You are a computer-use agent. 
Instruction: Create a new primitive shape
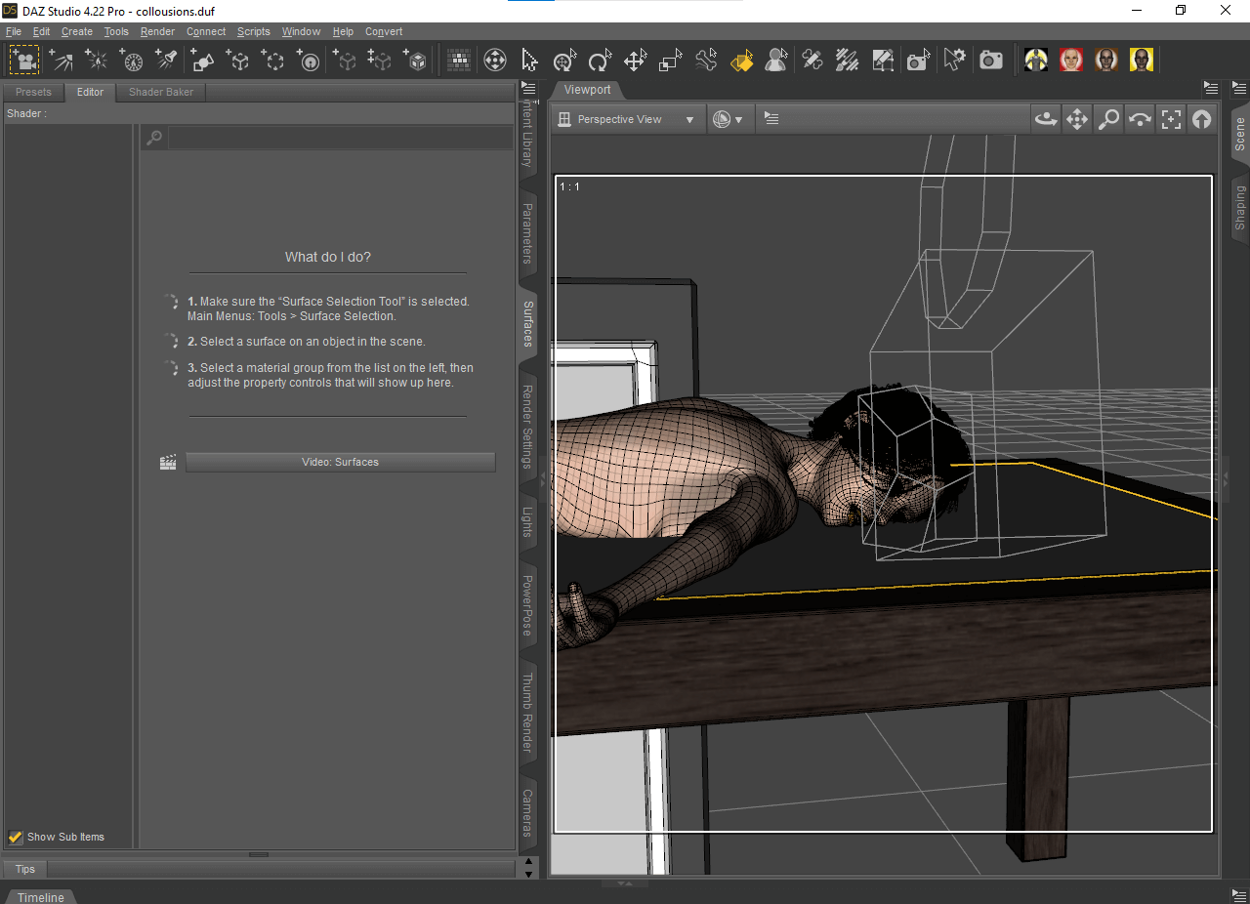pyautogui.click(x=203, y=61)
